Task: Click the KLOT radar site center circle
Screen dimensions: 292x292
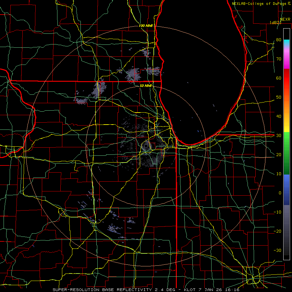Action: (146, 146)
